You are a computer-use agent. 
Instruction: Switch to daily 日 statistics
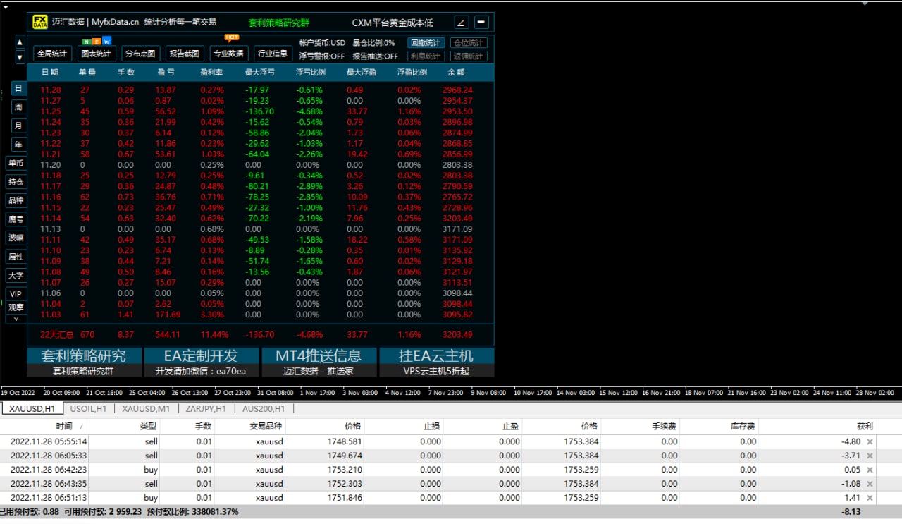click(x=18, y=88)
